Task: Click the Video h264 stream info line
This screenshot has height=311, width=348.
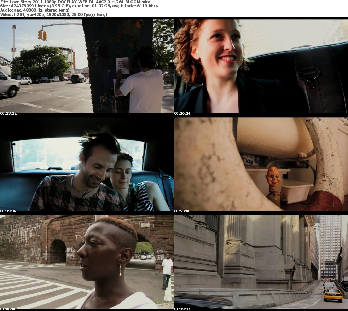Action: (54, 15)
